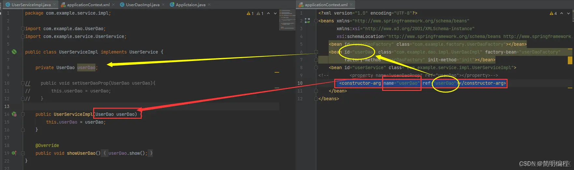Click the closing beans fold marker line 12

[316, 99]
